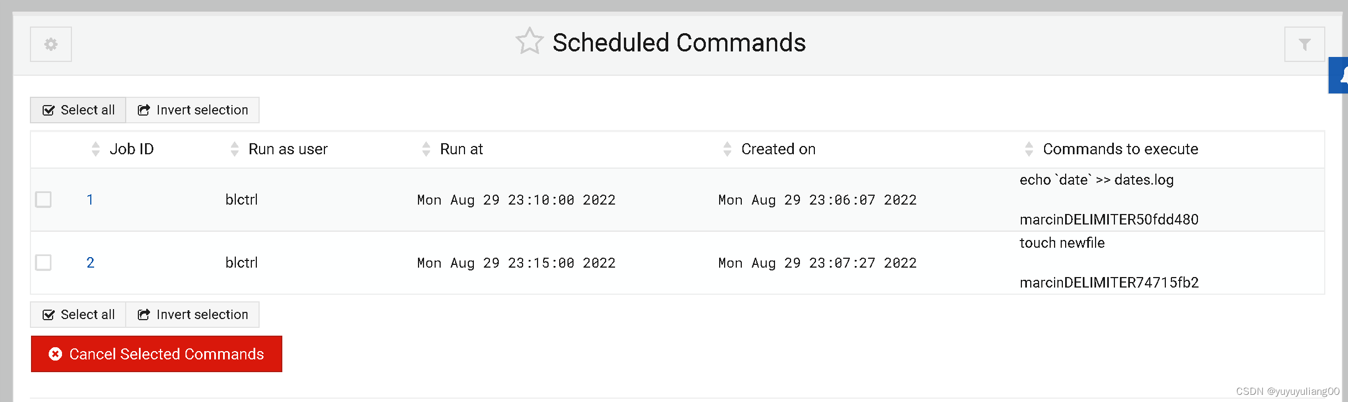Click the bottom Invert selection button
Image resolution: width=1348 pixels, height=402 pixels.
point(192,314)
